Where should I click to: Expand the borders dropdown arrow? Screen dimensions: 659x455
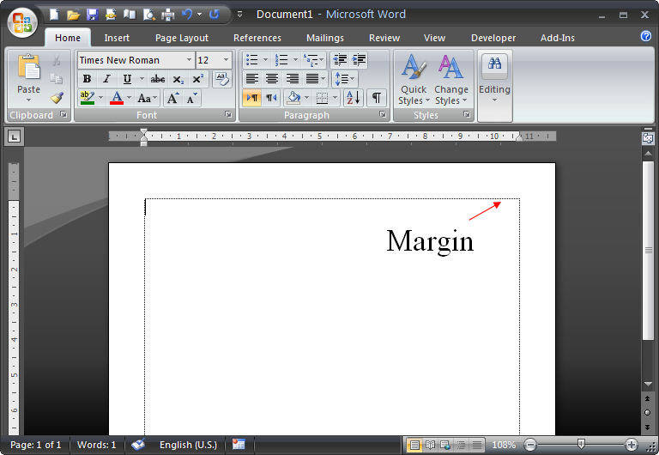pyautogui.click(x=335, y=98)
